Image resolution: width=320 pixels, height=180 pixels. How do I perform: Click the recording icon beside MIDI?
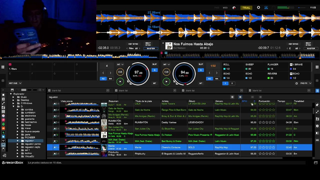click(234, 8)
